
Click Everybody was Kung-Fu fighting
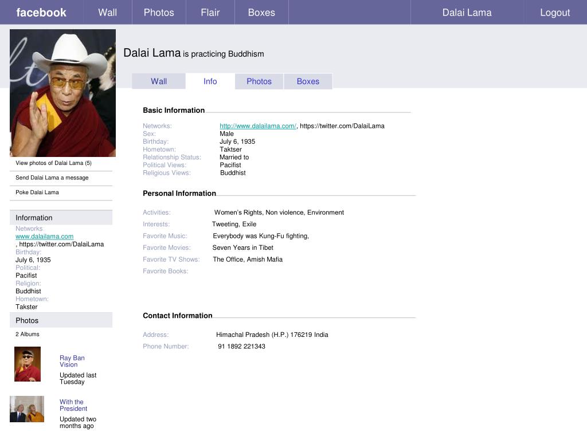261,235
